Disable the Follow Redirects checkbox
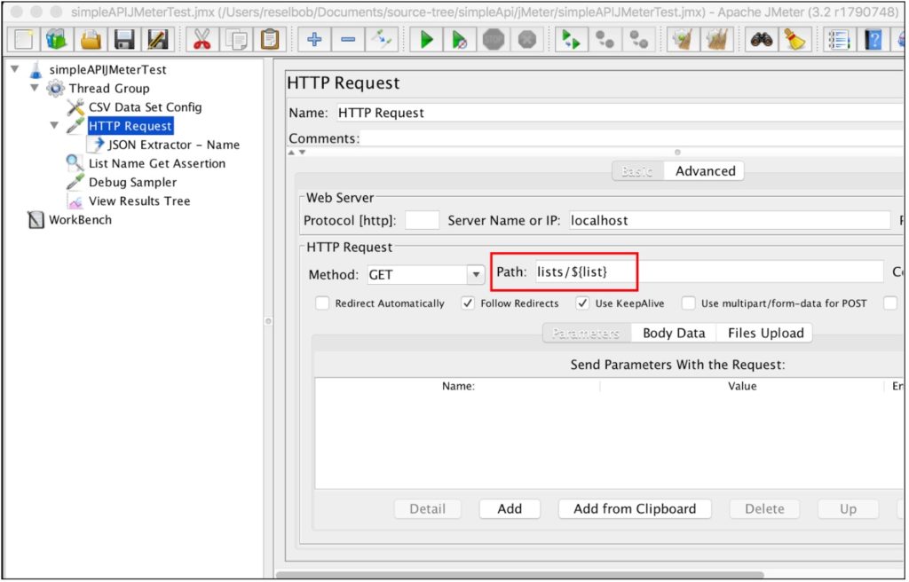This screenshot has width=909, height=582. point(469,303)
